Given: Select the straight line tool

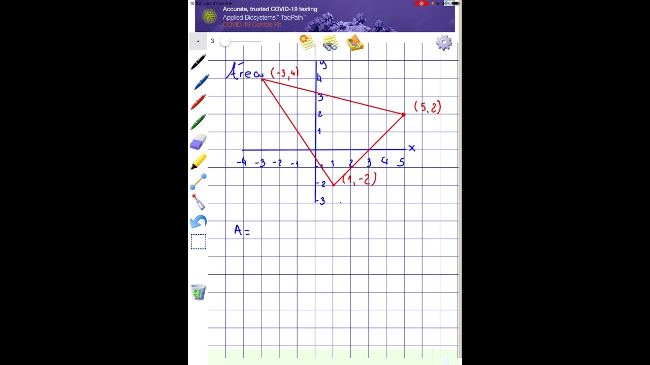Looking at the screenshot, I should click(x=198, y=181).
